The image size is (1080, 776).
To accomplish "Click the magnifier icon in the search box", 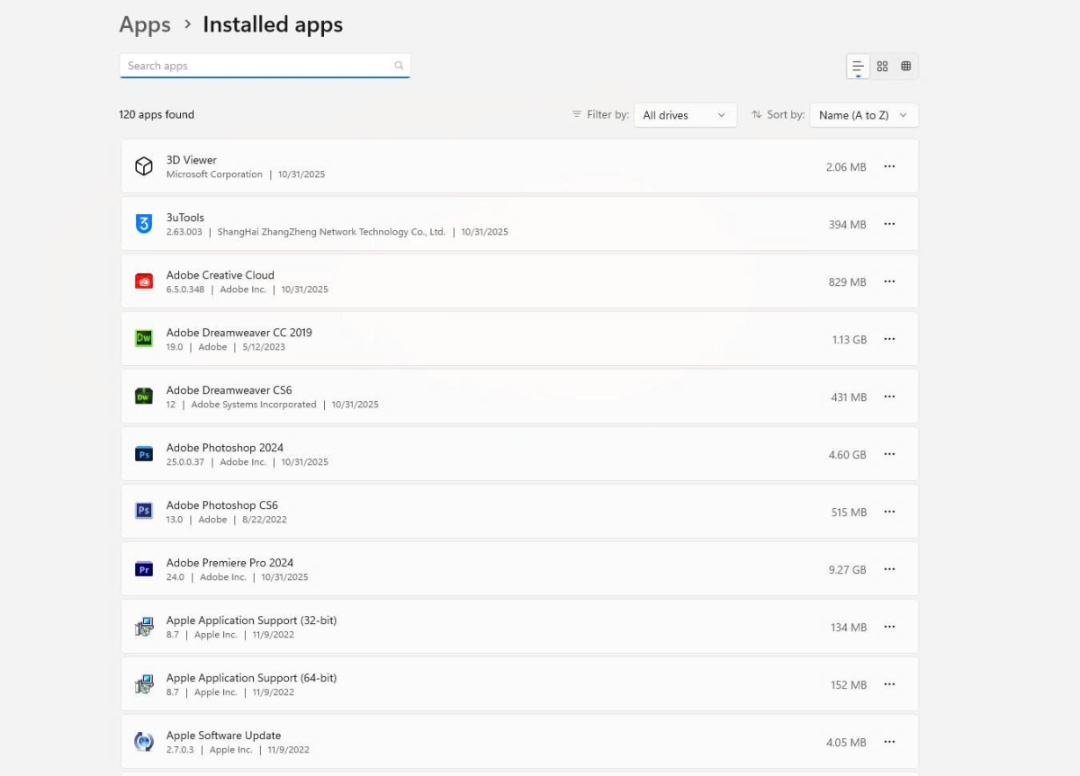I will pyautogui.click(x=399, y=65).
